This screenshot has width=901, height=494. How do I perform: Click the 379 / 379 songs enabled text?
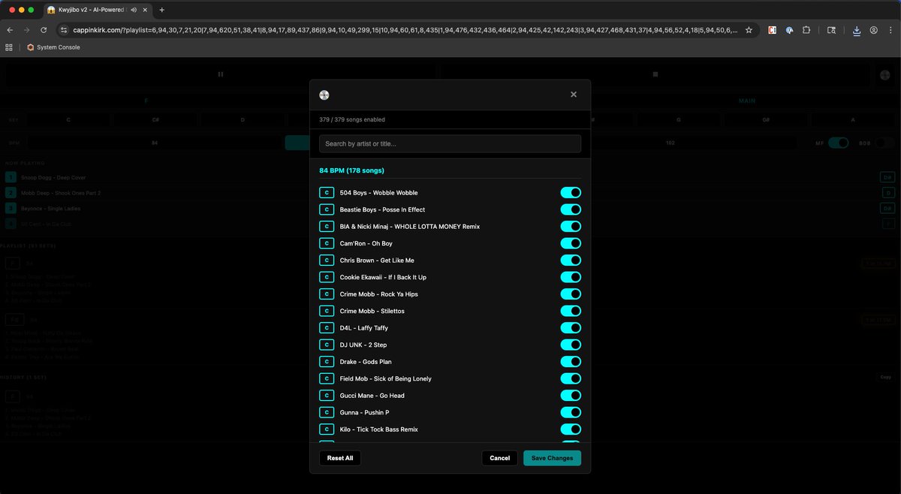click(x=352, y=119)
